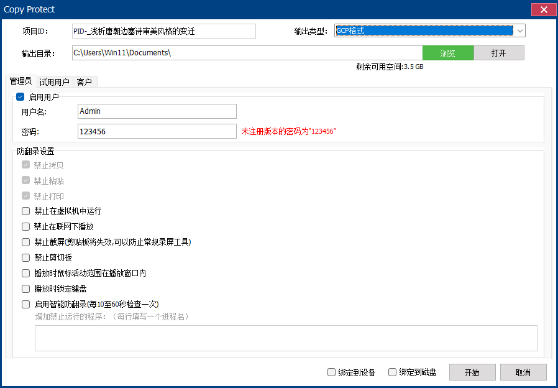Viewport: 558px width, 388px height.
Task: Tick the 禁止剪切板 checkbox
Action: [x=25, y=257]
